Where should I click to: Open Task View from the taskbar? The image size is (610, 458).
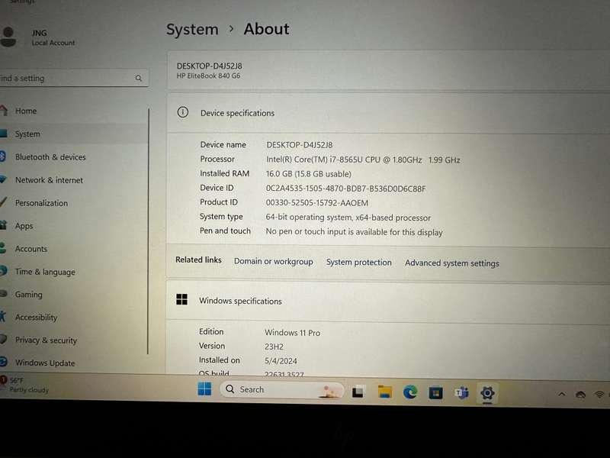[358, 392]
